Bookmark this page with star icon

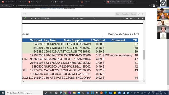coord(149,6)
